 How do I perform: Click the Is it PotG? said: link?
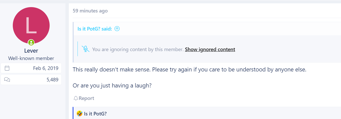(95, 29)
